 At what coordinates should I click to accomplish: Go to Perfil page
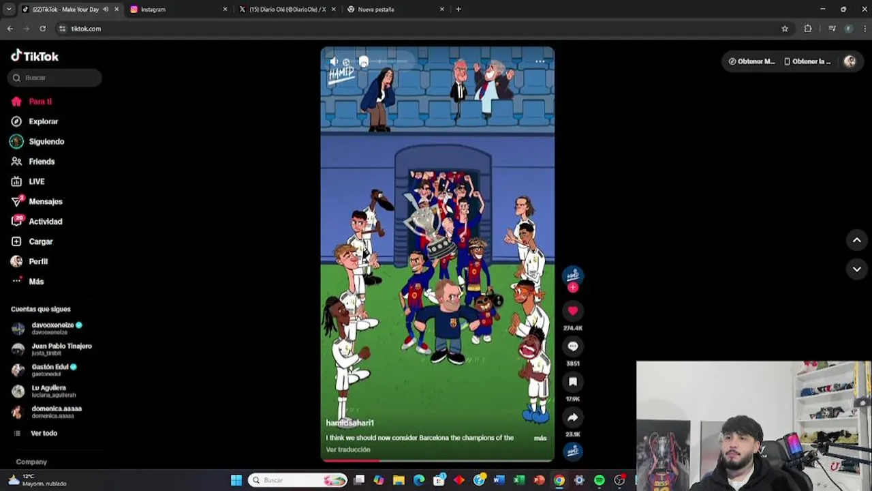(x=29, y=261)
